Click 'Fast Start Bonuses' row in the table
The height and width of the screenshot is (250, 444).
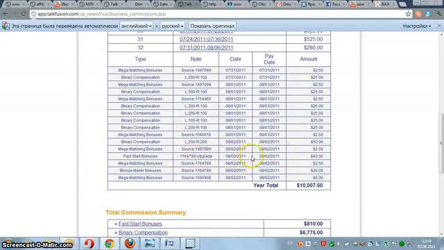219,156
